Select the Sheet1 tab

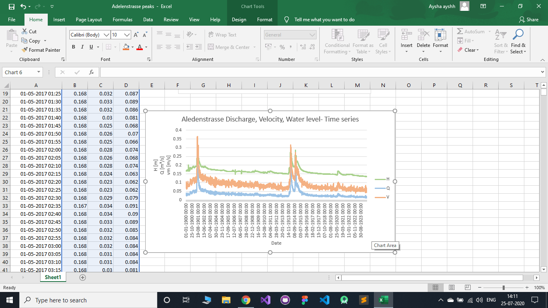click(x=53, y=277)
